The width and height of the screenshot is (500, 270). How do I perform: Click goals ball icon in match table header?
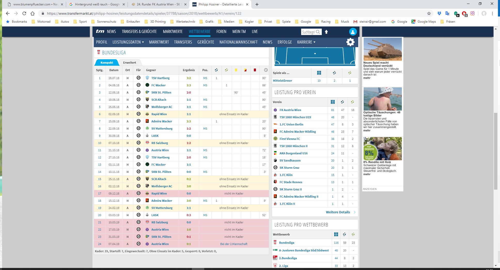pyautogui.click(x=216, y=70)
